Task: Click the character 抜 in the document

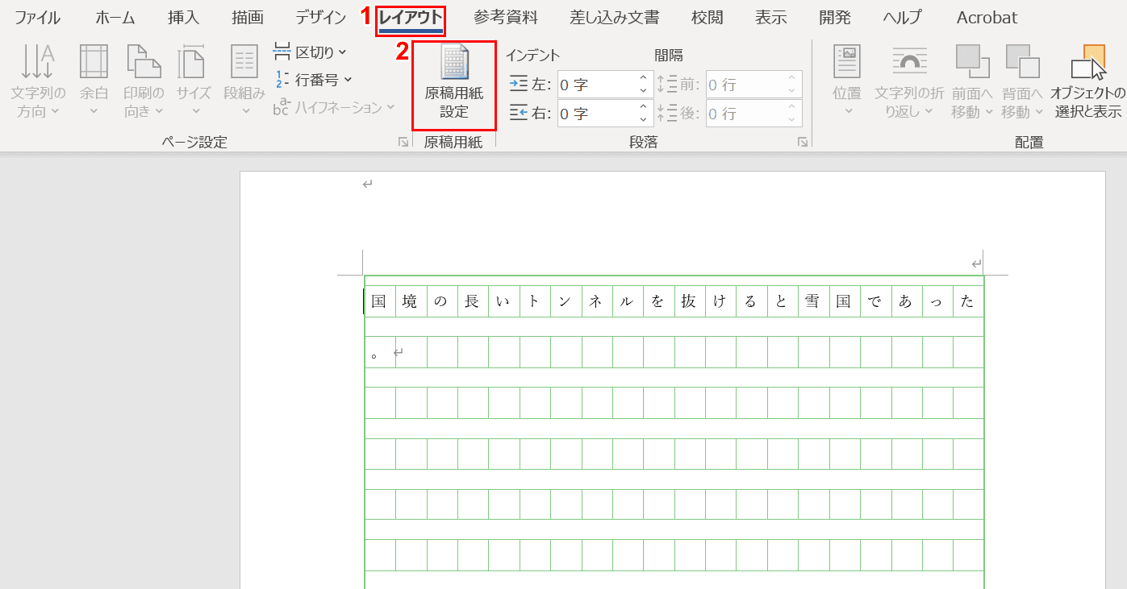Action: 688,302
